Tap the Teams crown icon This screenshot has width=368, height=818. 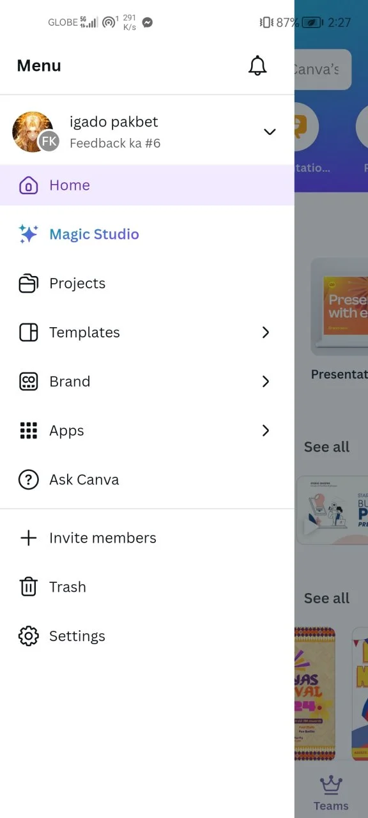(331, 784)
